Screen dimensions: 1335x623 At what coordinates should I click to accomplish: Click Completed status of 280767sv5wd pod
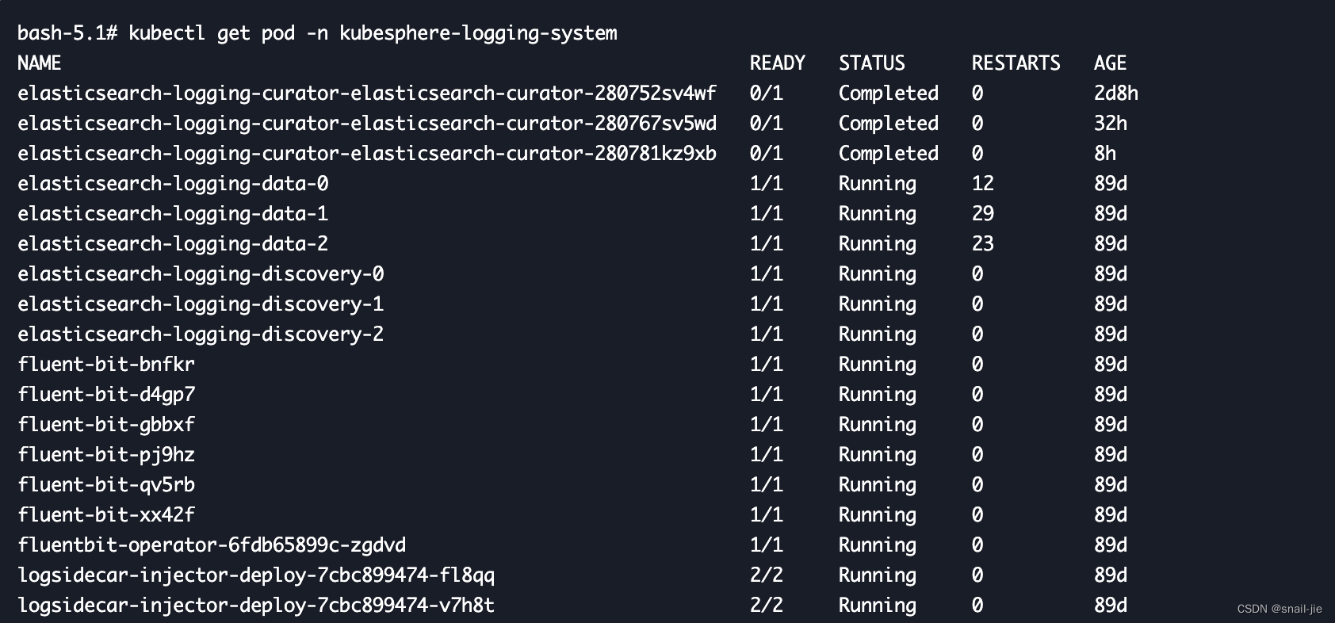pyautogui.click(x=889, y=124)
